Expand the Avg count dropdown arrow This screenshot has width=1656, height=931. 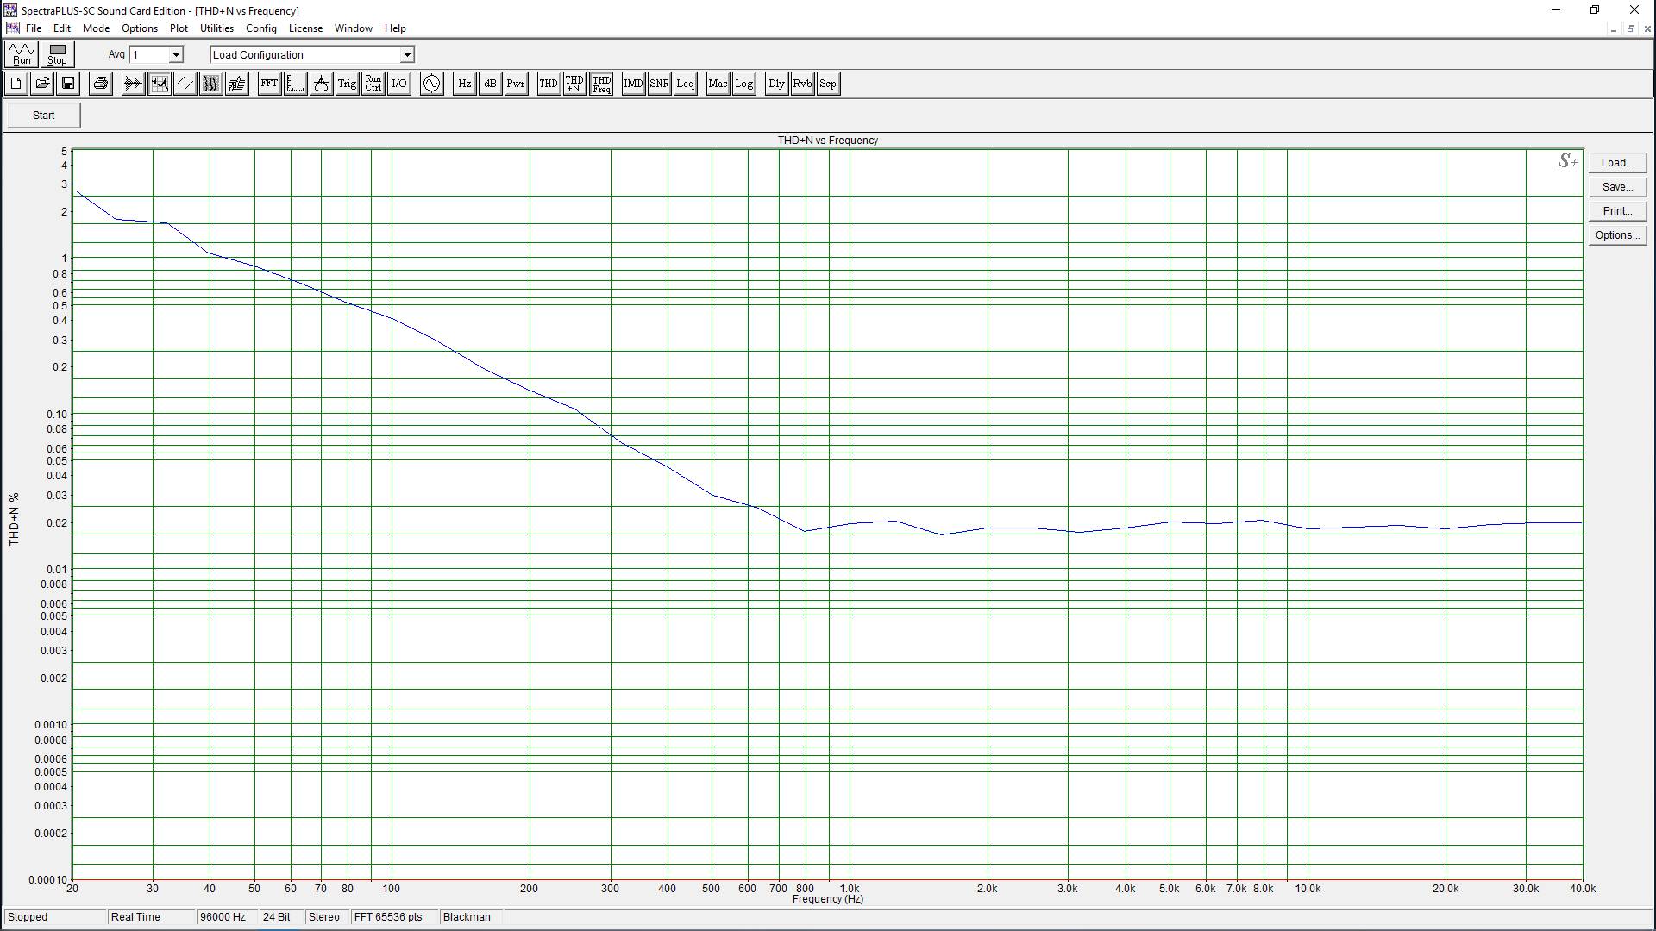pos(176,55)
